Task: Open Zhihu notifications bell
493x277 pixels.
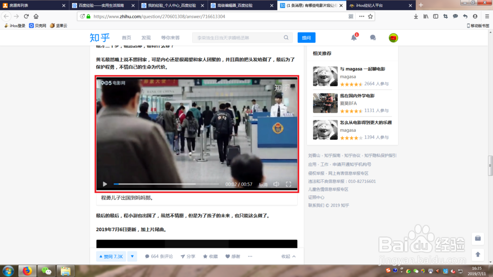Action: tap(354, 38)
